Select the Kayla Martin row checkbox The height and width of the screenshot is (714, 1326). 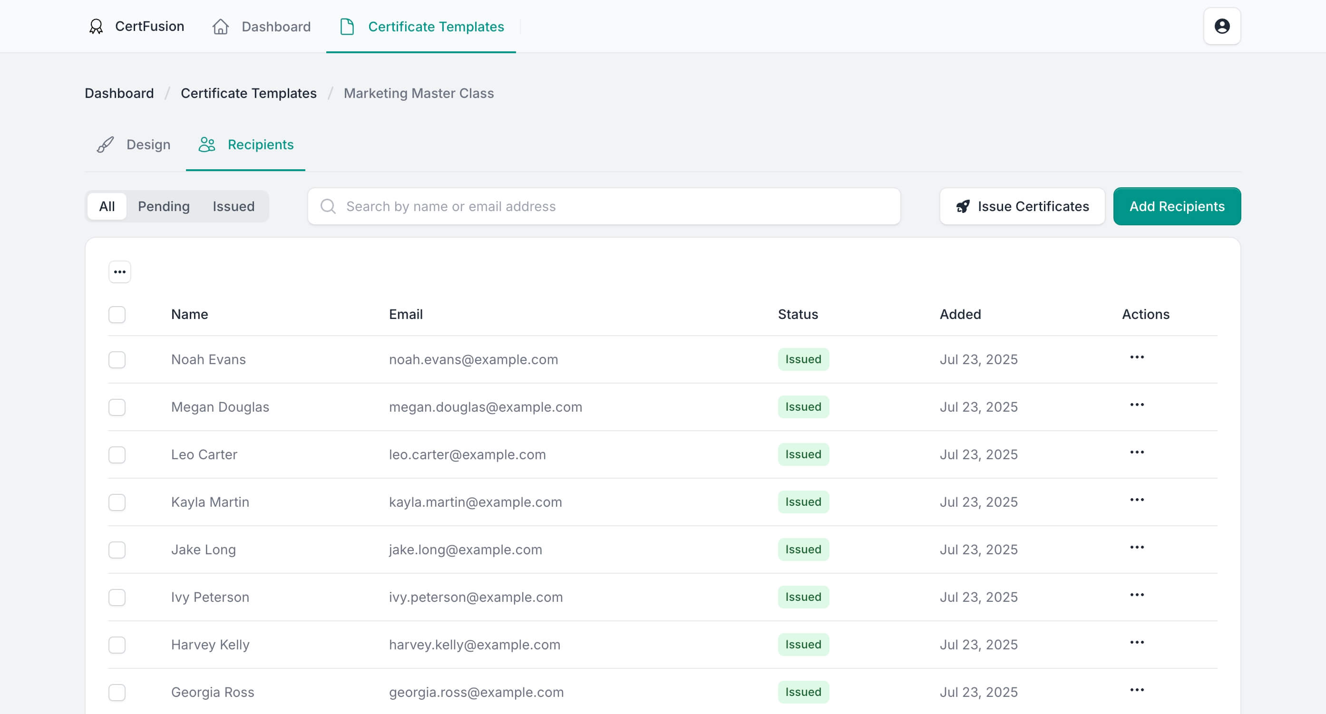pyautogui.click(x=117, y=502)
